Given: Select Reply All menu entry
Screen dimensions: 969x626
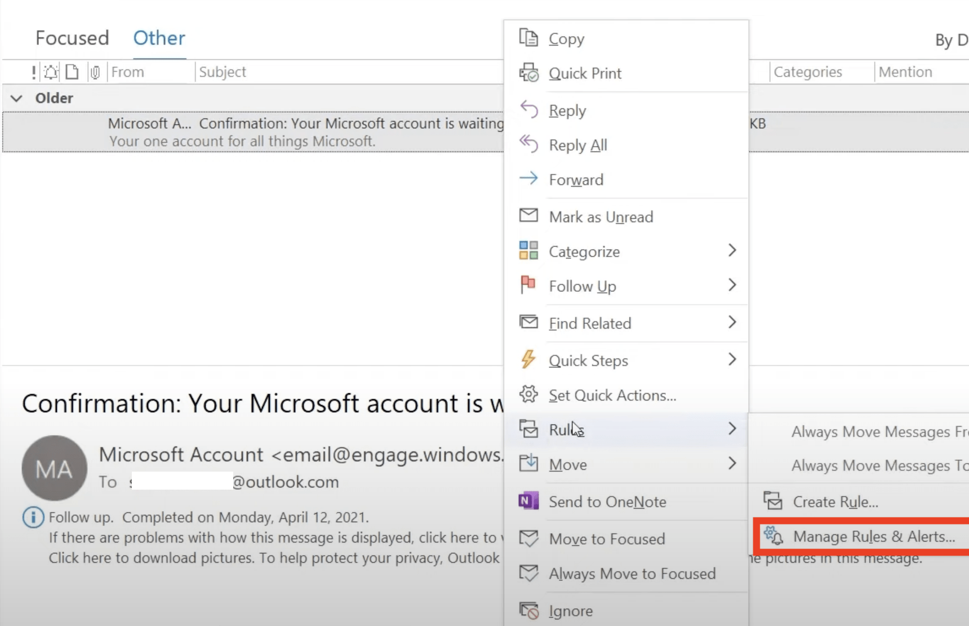Looking at the screenshot, I should [x=626, y=145].
